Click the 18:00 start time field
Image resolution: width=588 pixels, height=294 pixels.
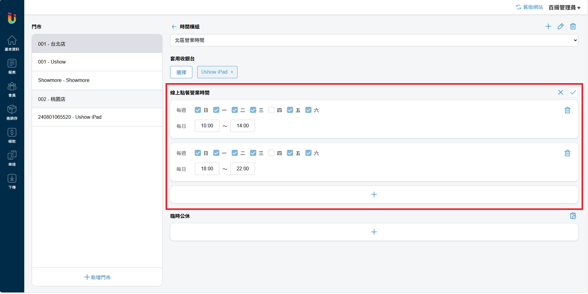[x=207, y=169]
